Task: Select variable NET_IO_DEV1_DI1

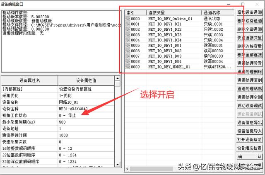Action: pos(165,24)
